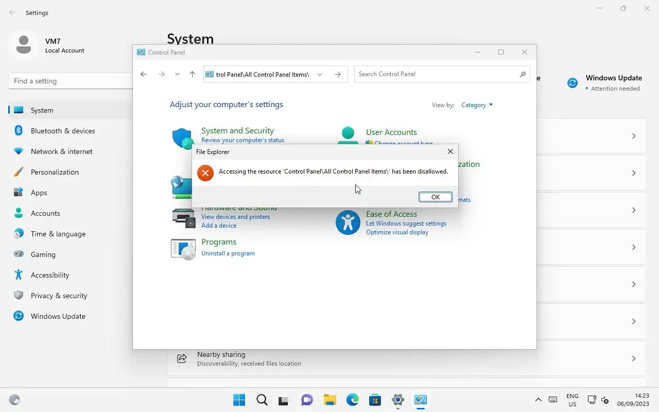
Task: Click the Ease of Access icon
Action: point(348,222)
